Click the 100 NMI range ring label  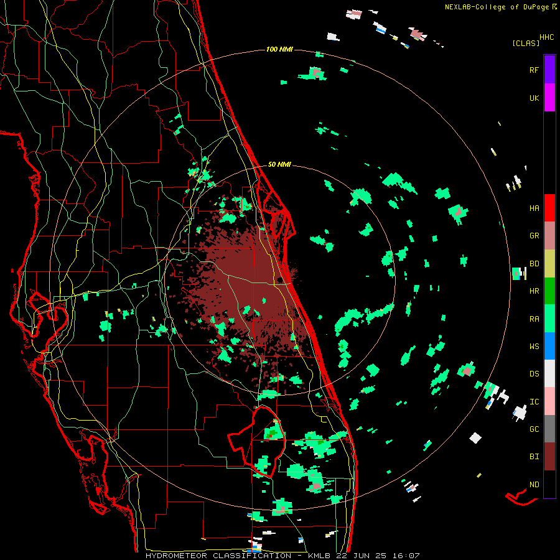pos(279,49)
